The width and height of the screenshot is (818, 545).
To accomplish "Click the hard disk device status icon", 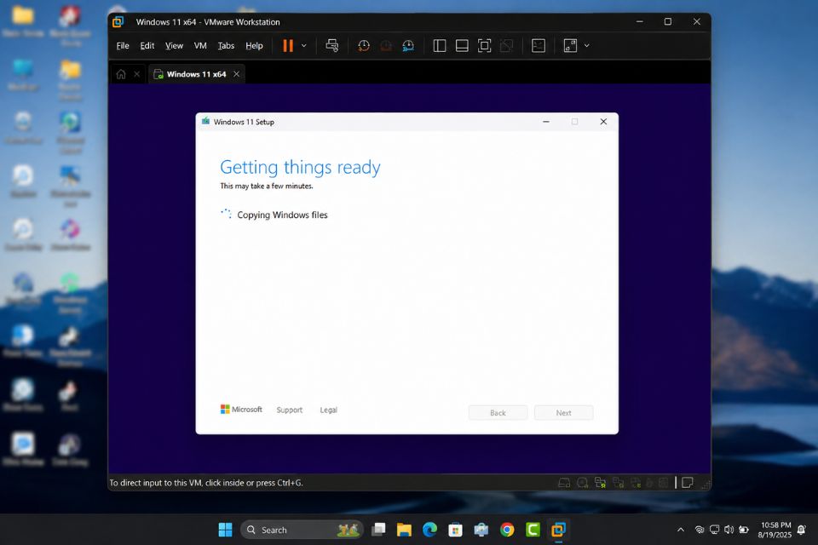I will [564, 483].
